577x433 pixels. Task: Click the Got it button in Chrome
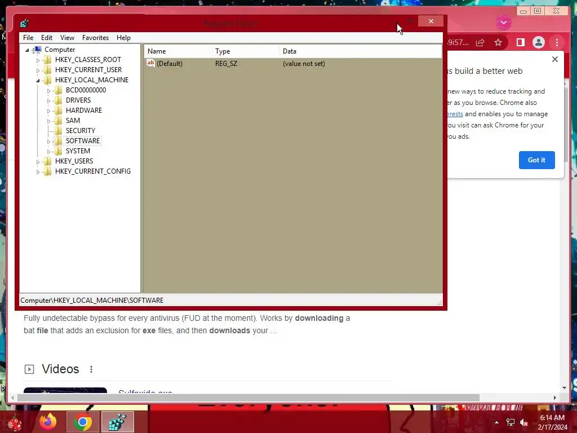(536, 160)
